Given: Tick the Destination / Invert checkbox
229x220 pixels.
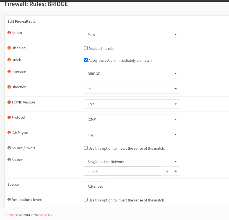Looking at the screenshot, I should 86,200.
